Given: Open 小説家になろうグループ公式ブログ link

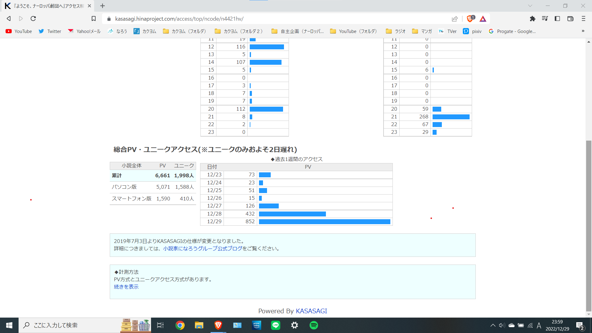Looking at the screenshot, I should pos(203,249).
